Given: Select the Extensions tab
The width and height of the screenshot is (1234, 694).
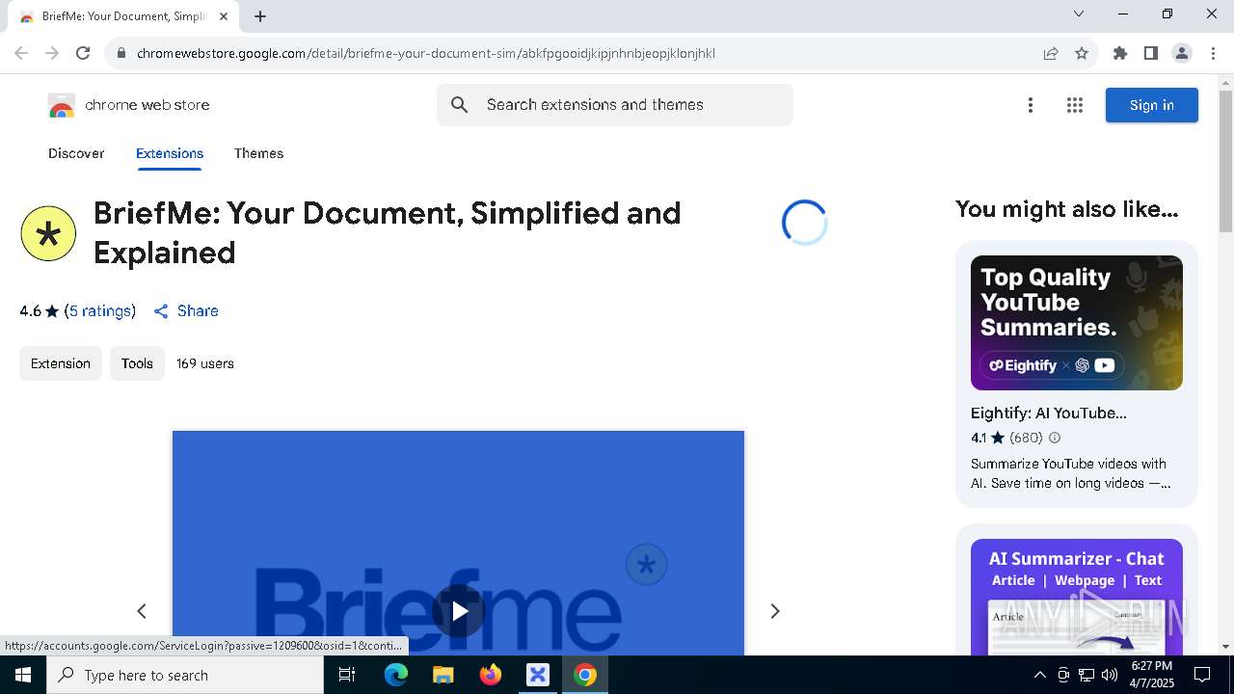Looking at the screenshot, I should click(170, 153).
